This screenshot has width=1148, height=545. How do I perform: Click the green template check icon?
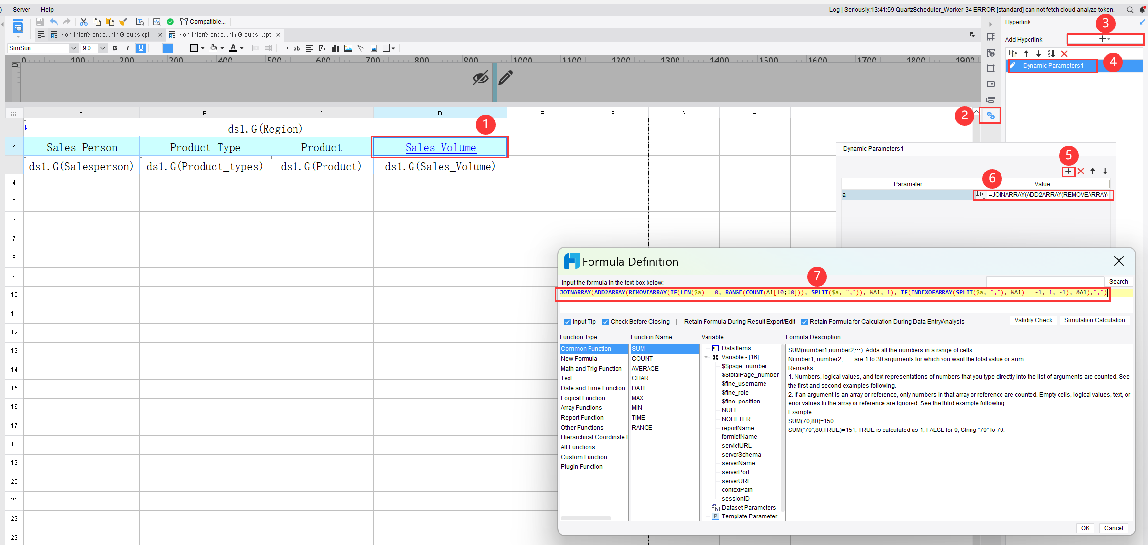click(x=170, y=22)
